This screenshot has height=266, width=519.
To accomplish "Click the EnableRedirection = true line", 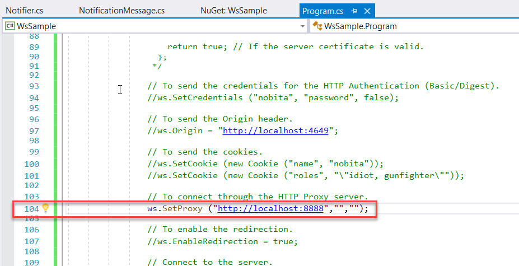I will (x=223, y=241).
